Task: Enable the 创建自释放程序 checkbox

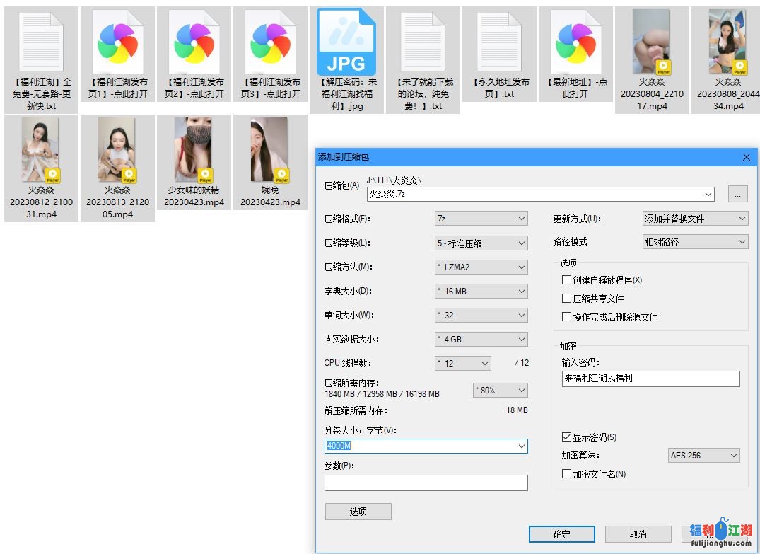Action: 566,280
